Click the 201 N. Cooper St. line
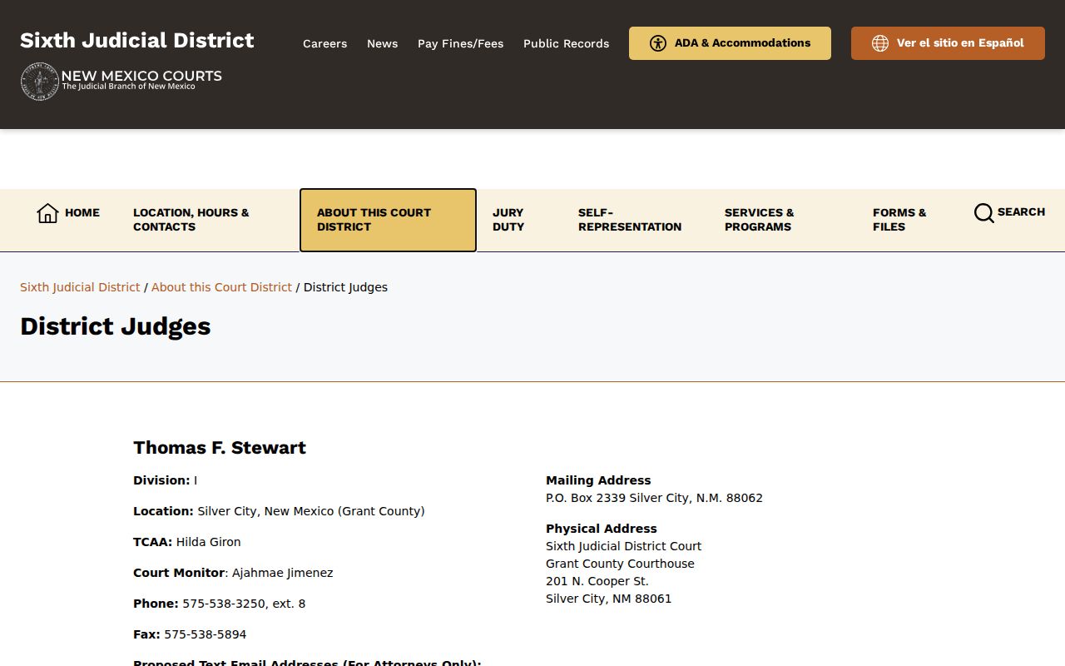This screenshot has height=666, width=1065. tap(597, 581)
